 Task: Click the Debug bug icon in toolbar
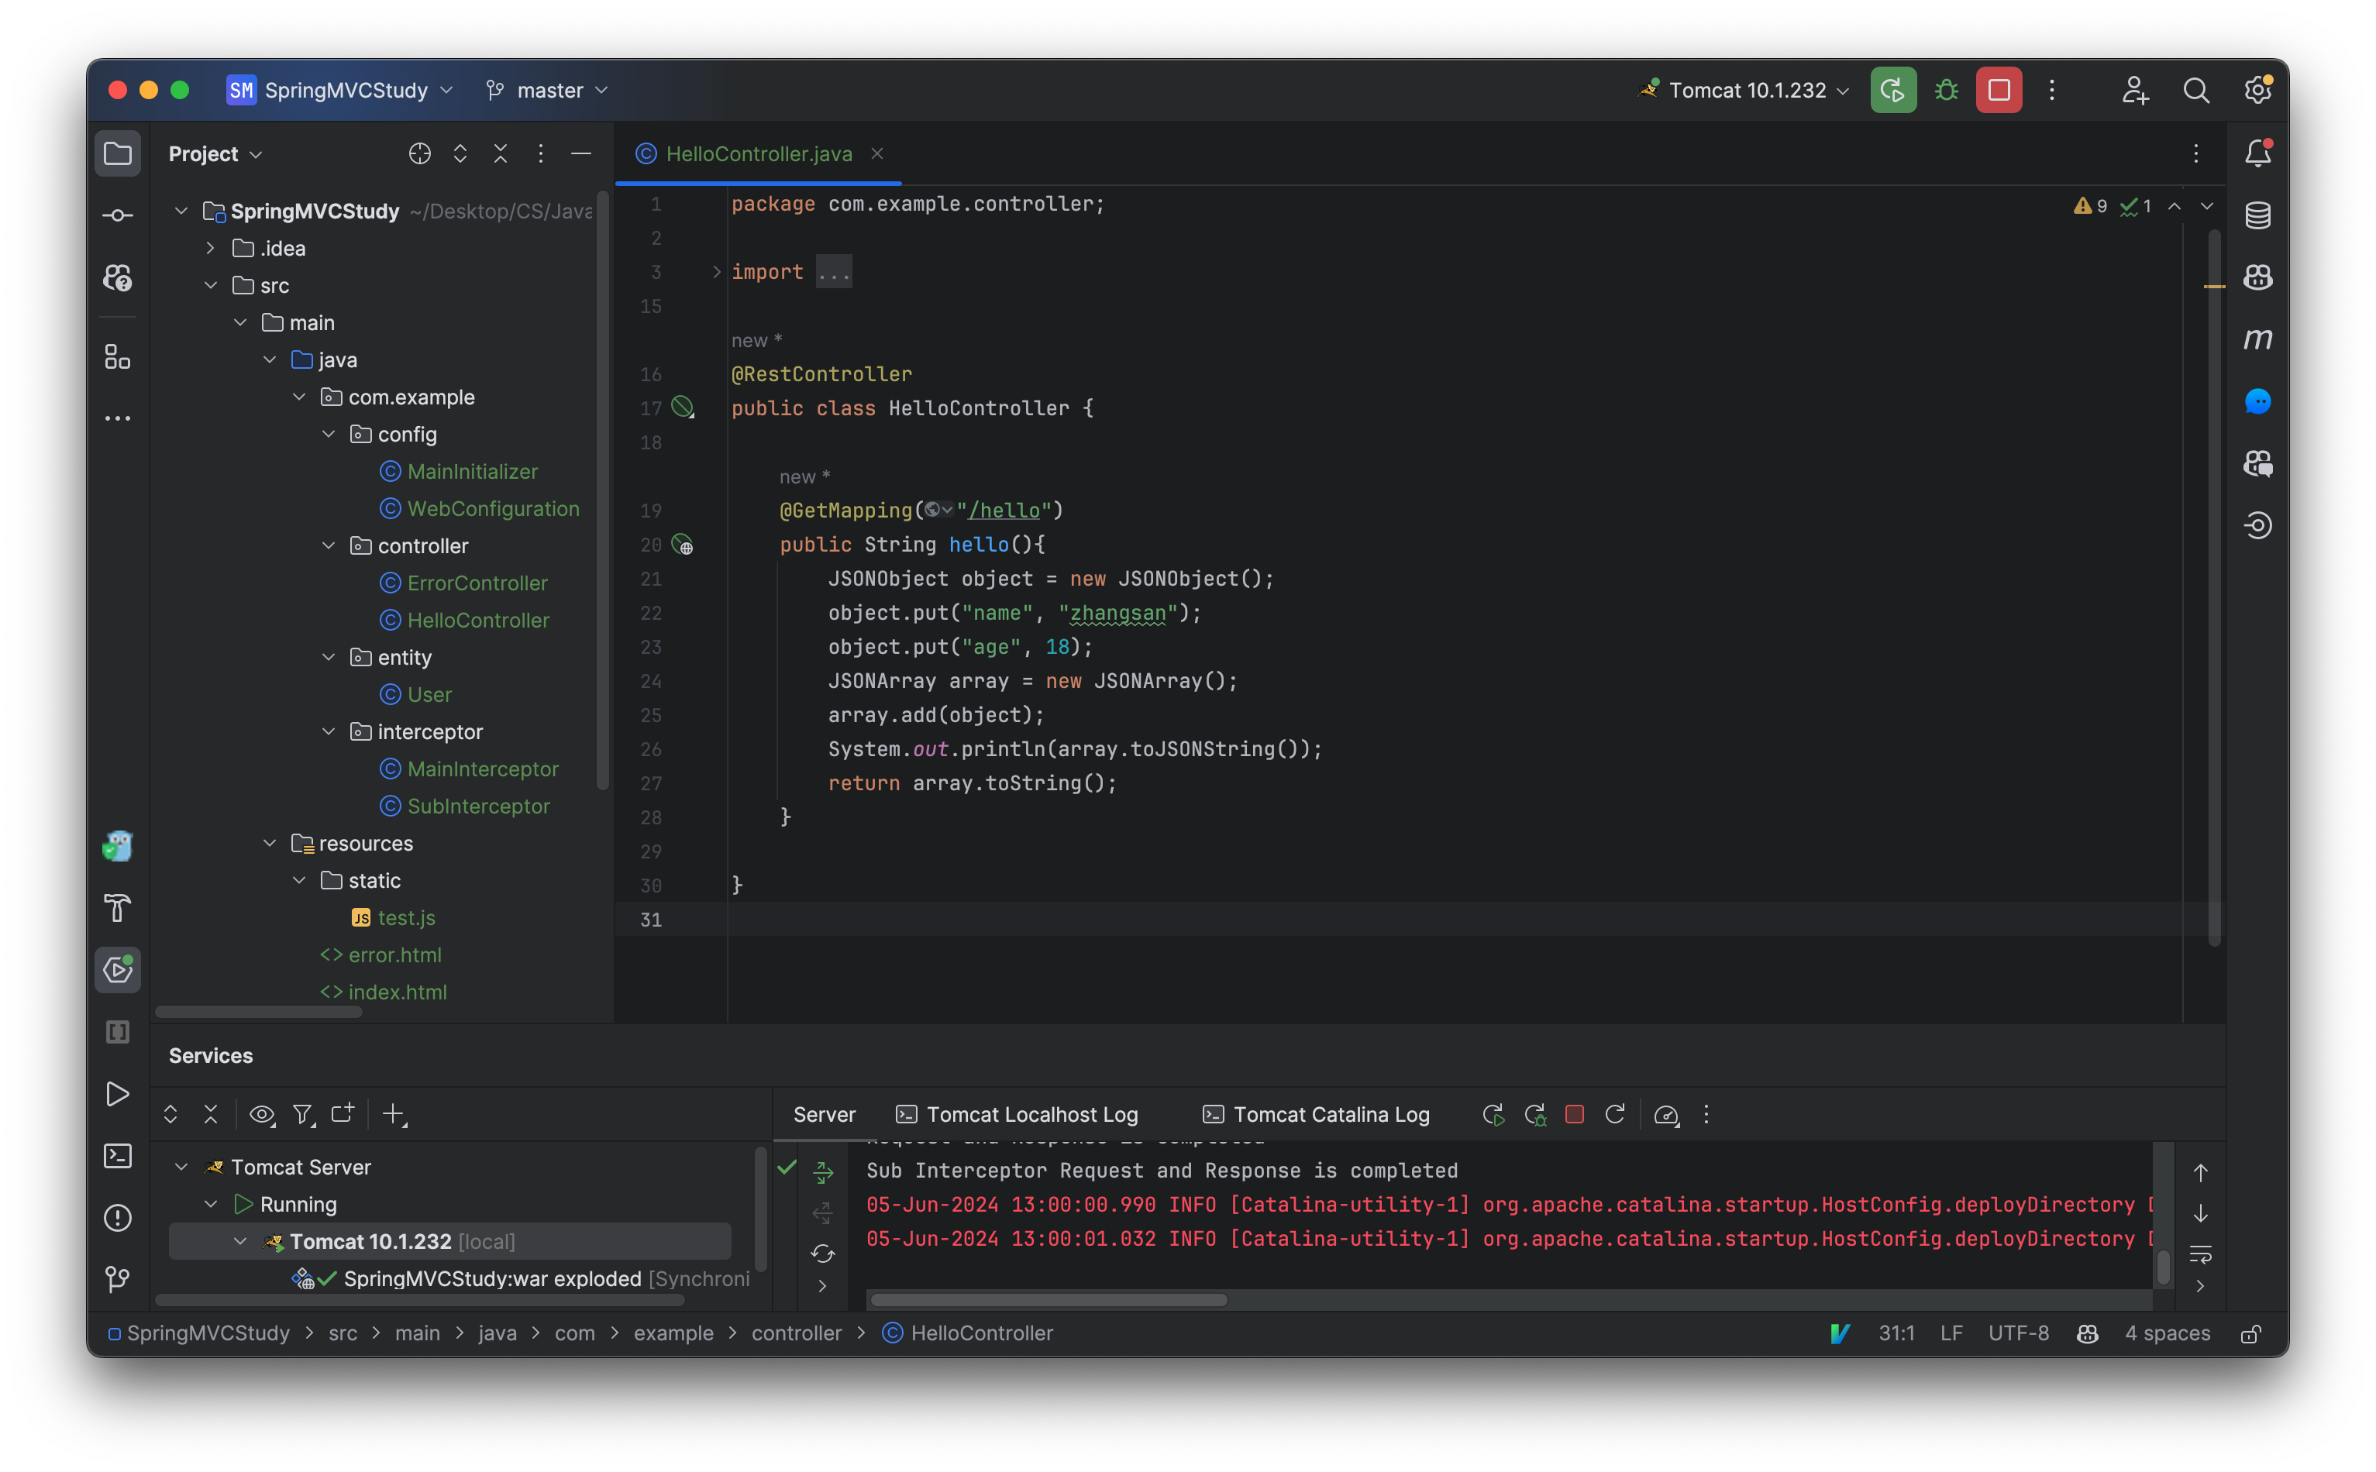[x=1946, y=90]
